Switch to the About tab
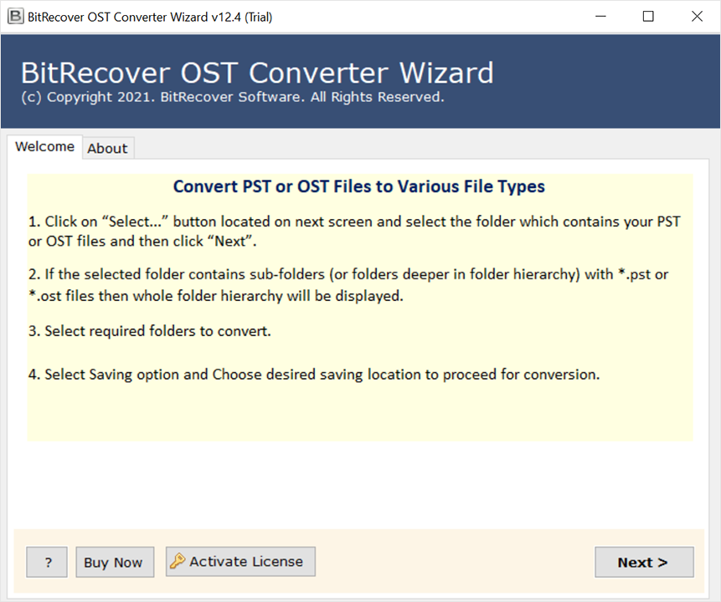721x602 pixels. (x=108, y=148)
